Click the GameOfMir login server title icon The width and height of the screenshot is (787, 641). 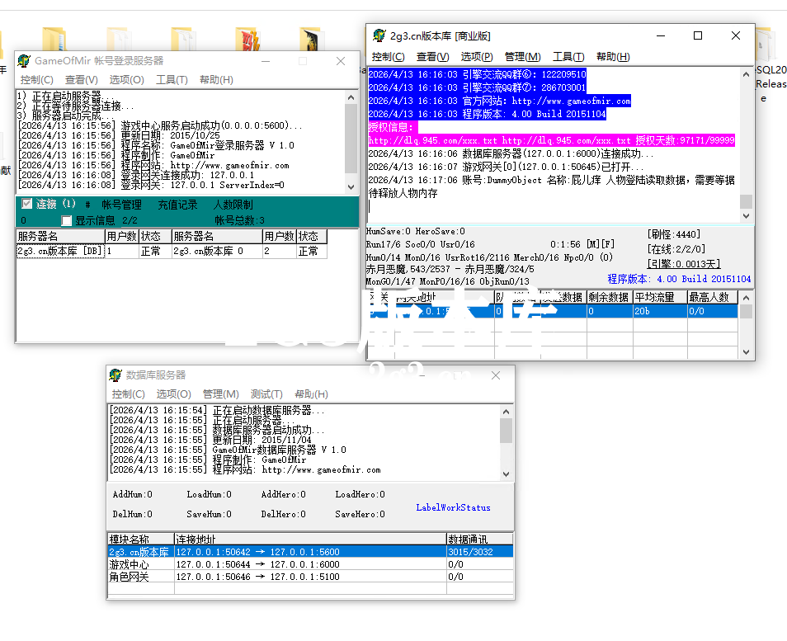(25, 61)
